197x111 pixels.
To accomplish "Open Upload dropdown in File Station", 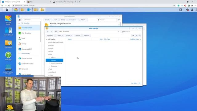I will [x=50, y=35].
